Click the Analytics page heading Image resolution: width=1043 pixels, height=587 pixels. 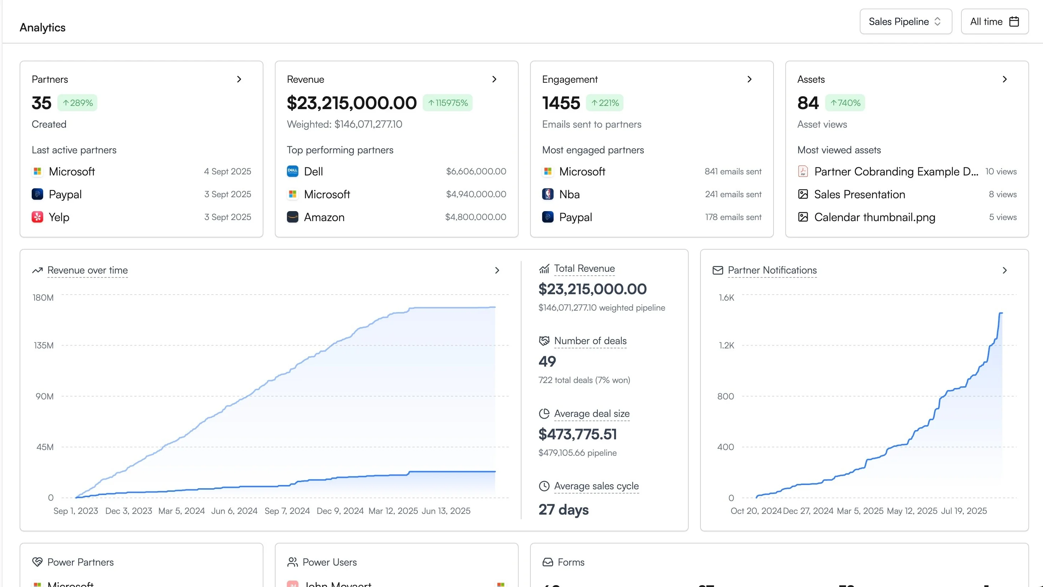[x=42, y=27]
